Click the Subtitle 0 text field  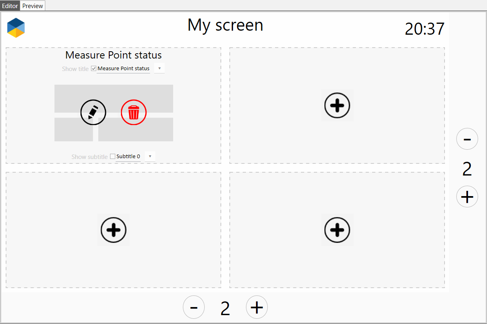coord(128,157)
